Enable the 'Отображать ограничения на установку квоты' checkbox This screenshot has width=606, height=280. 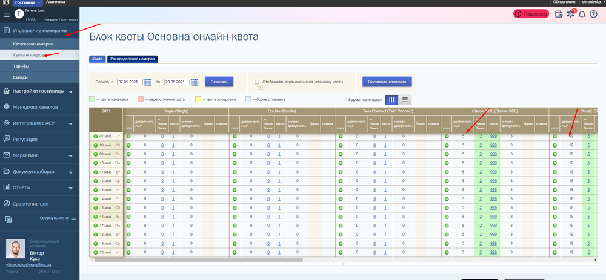(258, 81)
